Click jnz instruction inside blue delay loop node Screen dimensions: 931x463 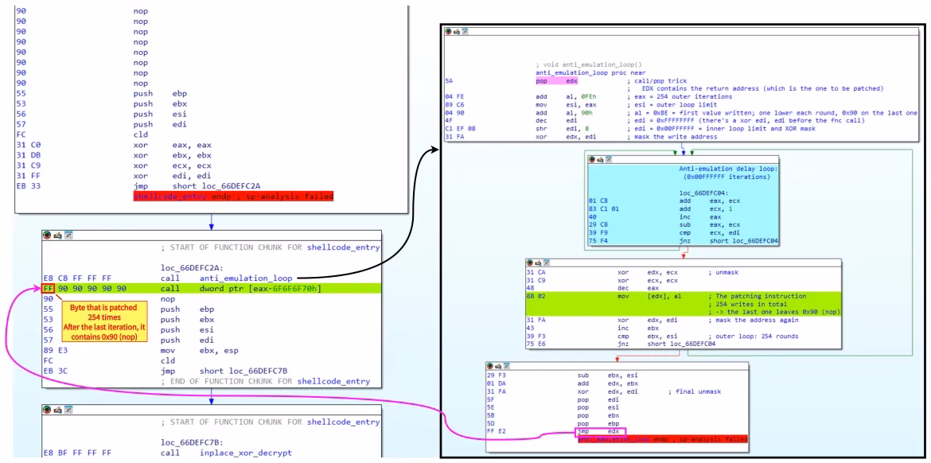point(727,241)
